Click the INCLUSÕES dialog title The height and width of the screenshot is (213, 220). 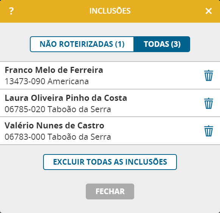tap(110, 11)
